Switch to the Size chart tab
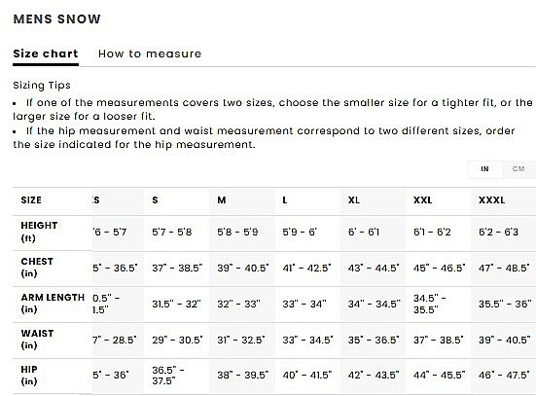Viewport: 536px width, 396px height. (x=46, y=54)
